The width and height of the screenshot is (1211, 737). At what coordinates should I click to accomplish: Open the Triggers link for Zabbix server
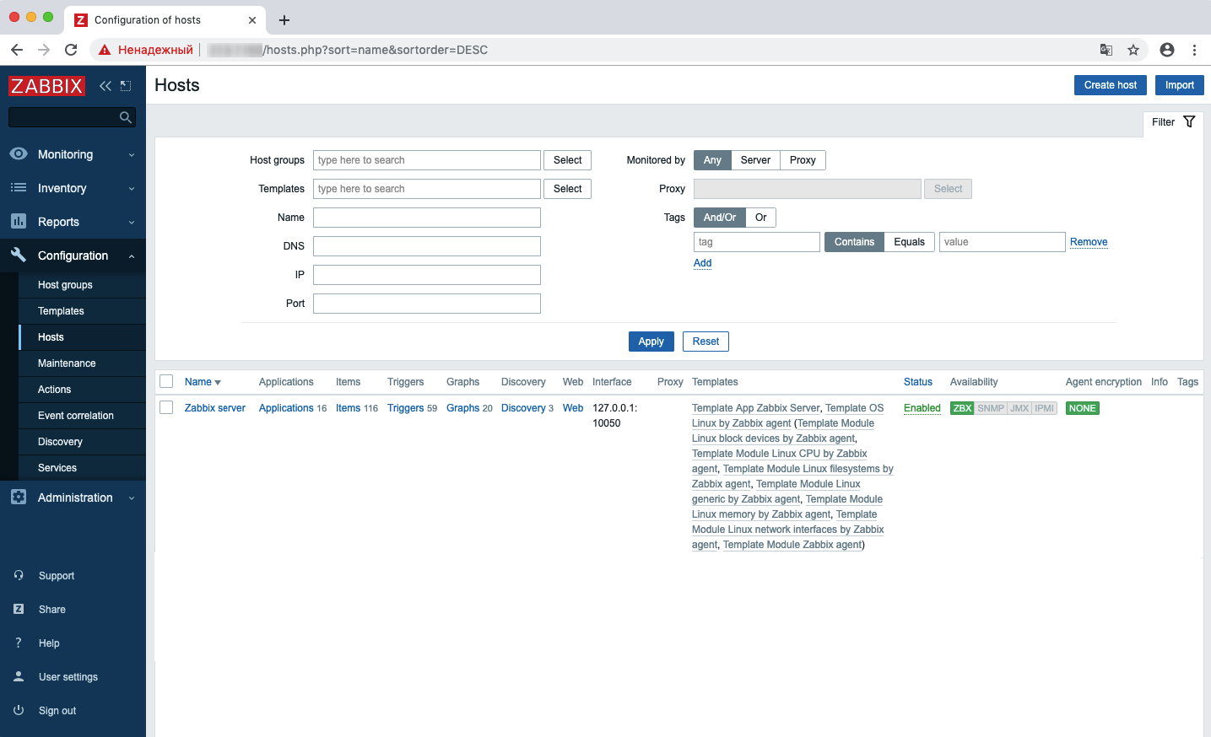point(405,408)
